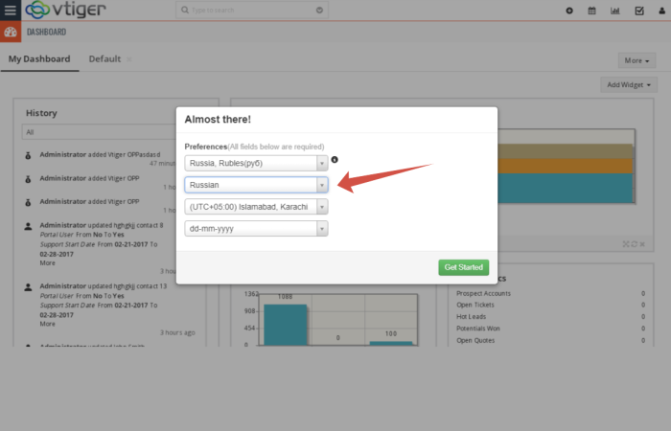Image resolution: width=671 pixels, height=431 pixels.
Task: Open the Russia, Rubles currency dropdown
Action: (256, 163)
